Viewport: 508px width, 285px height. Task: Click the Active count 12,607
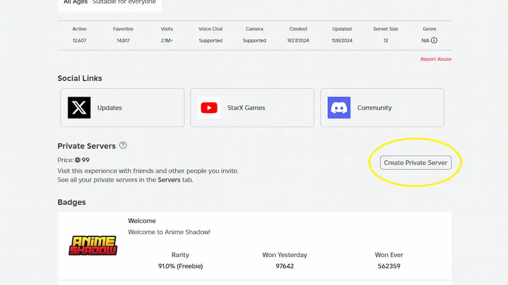[80, 41]
